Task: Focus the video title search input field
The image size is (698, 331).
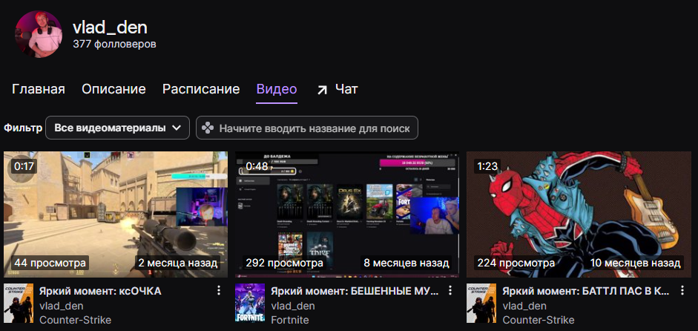Action: tap(307, 128)
